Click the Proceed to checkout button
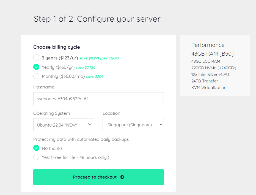Image resolution: width=256 pixels, height=195 pixels. point(98,177)
